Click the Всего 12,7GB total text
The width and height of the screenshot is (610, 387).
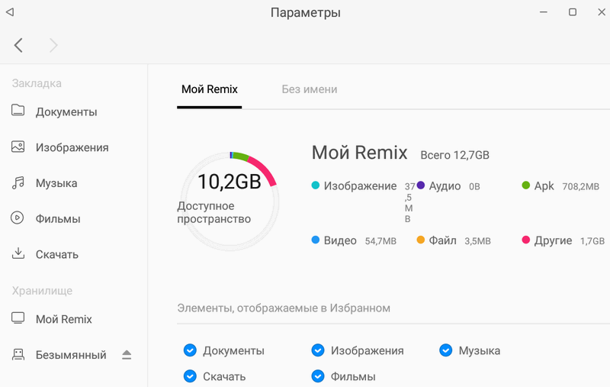[454, 155]
